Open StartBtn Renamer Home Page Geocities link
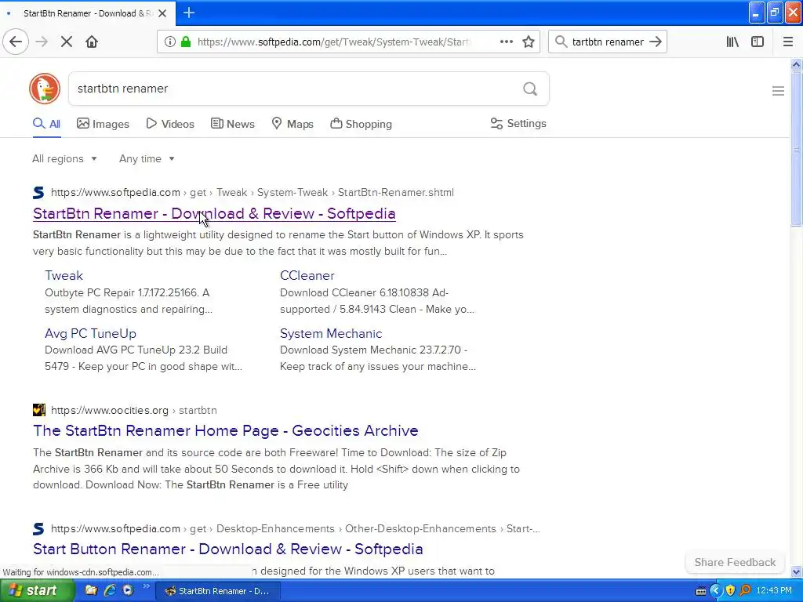This screenshot has height=602, width=803. 225,430
